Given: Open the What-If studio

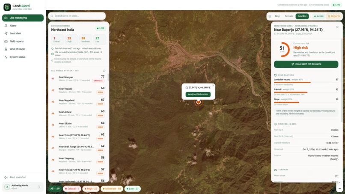Looking at the screenshot, I should click(23, 49).
